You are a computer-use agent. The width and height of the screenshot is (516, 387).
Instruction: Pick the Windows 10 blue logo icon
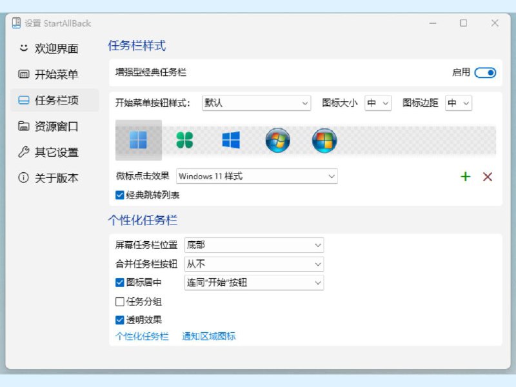click(x=231, y=140)
